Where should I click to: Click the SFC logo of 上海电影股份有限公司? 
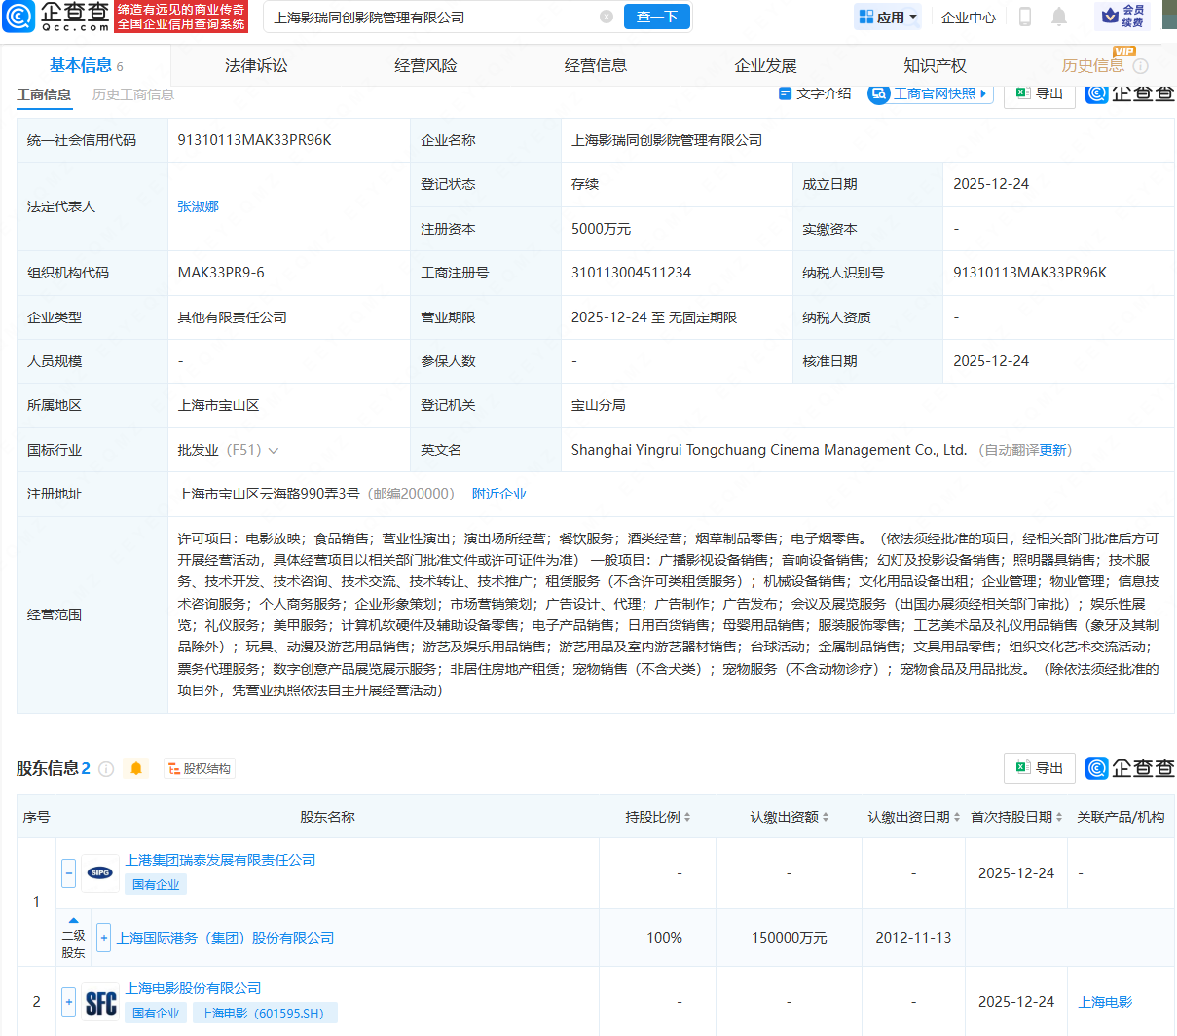pyautogui.click(x=100, y=1001)
